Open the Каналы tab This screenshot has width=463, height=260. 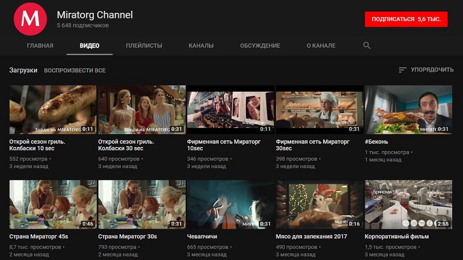201,46
